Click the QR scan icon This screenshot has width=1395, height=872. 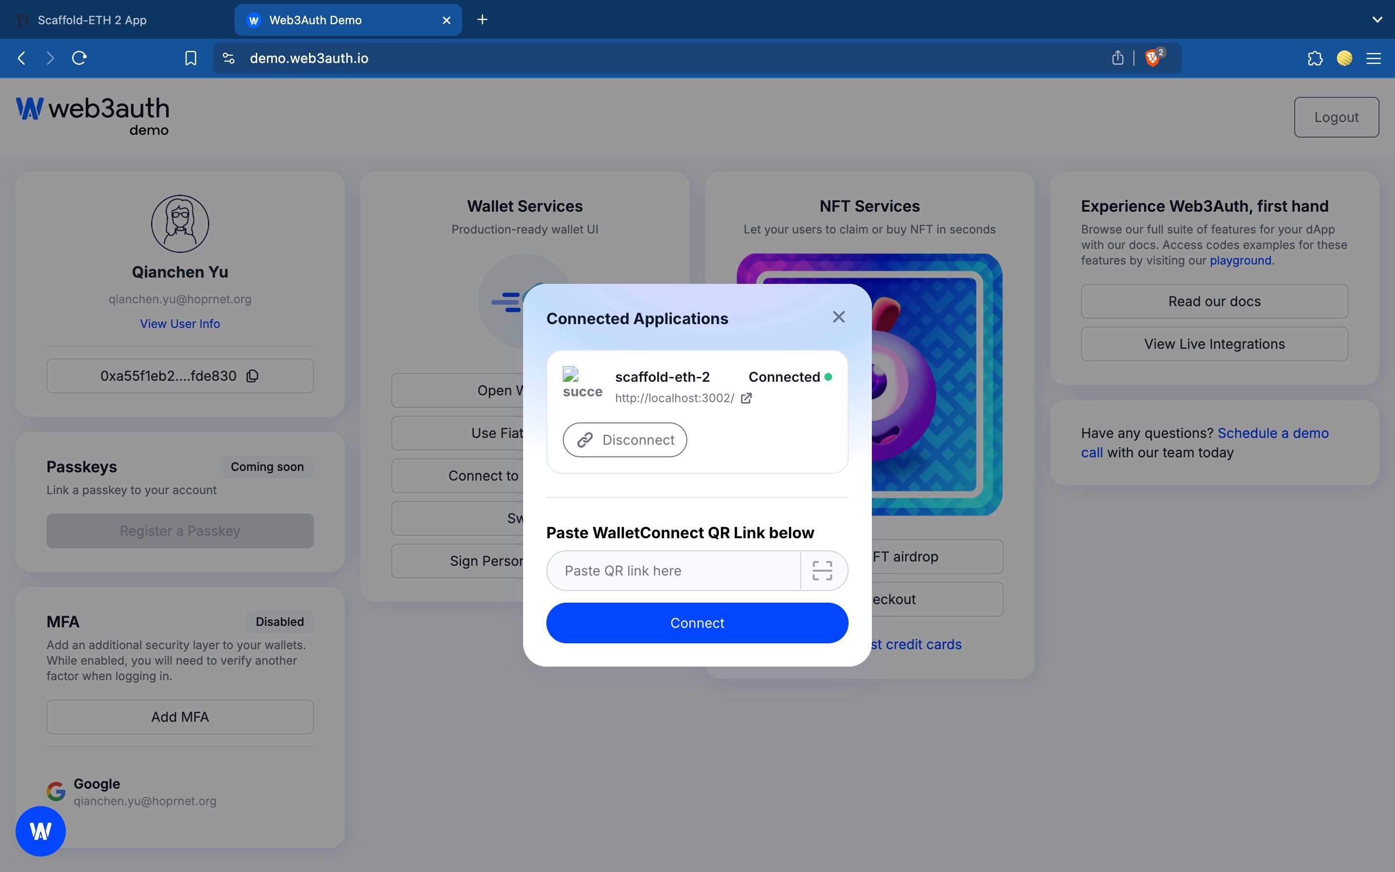pos(822,570)
